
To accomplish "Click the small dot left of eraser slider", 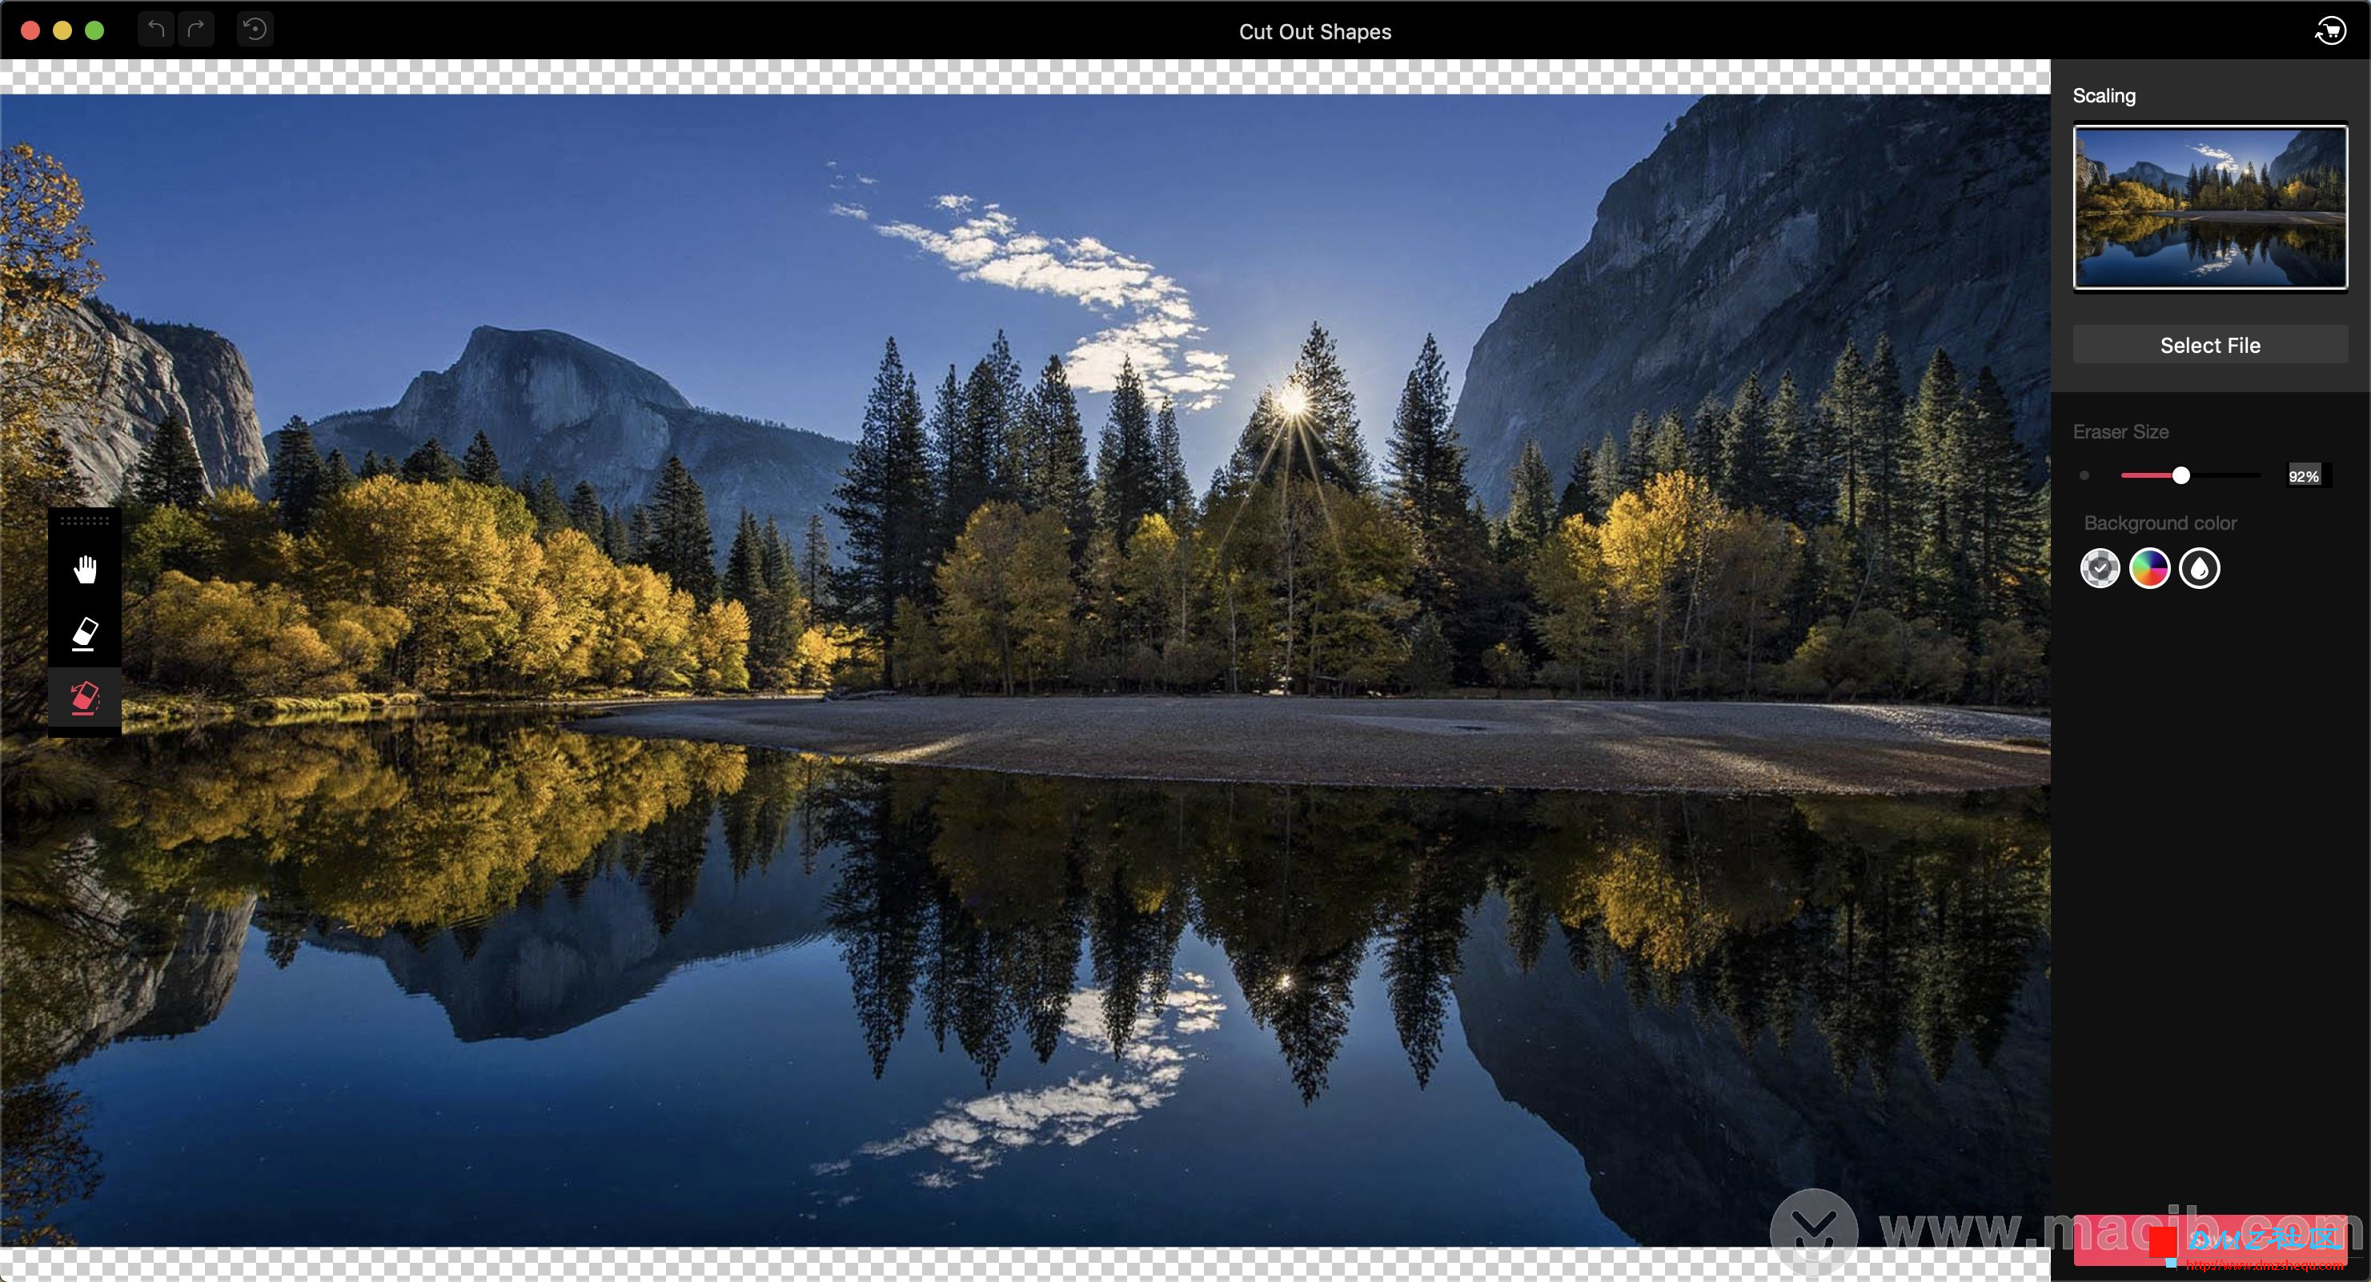I will [x=2084, y=476].
